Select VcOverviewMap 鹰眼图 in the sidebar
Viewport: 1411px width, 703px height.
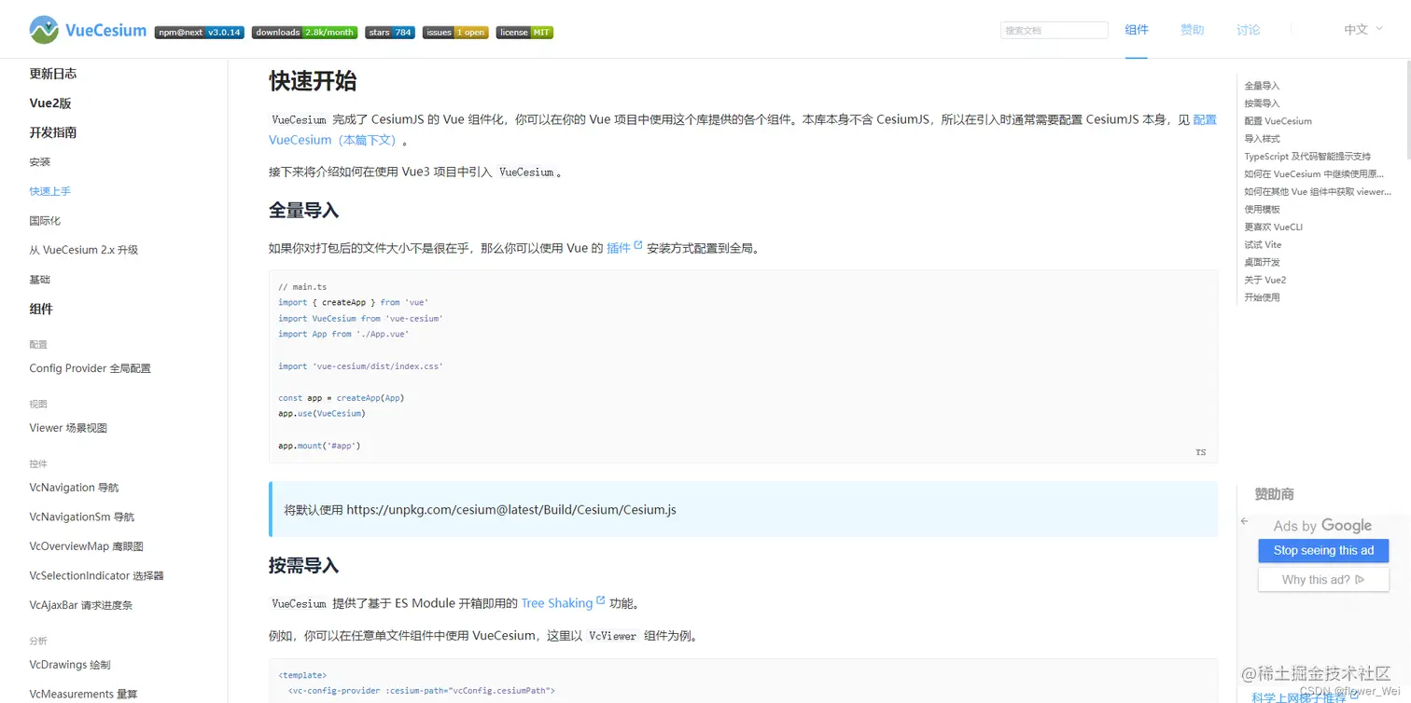[86, 545]
